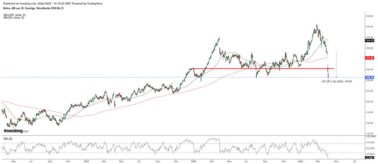Click the 25.0000 RSI axis label
The width and height of the screenshot is (378, 164).
[370, 154]
